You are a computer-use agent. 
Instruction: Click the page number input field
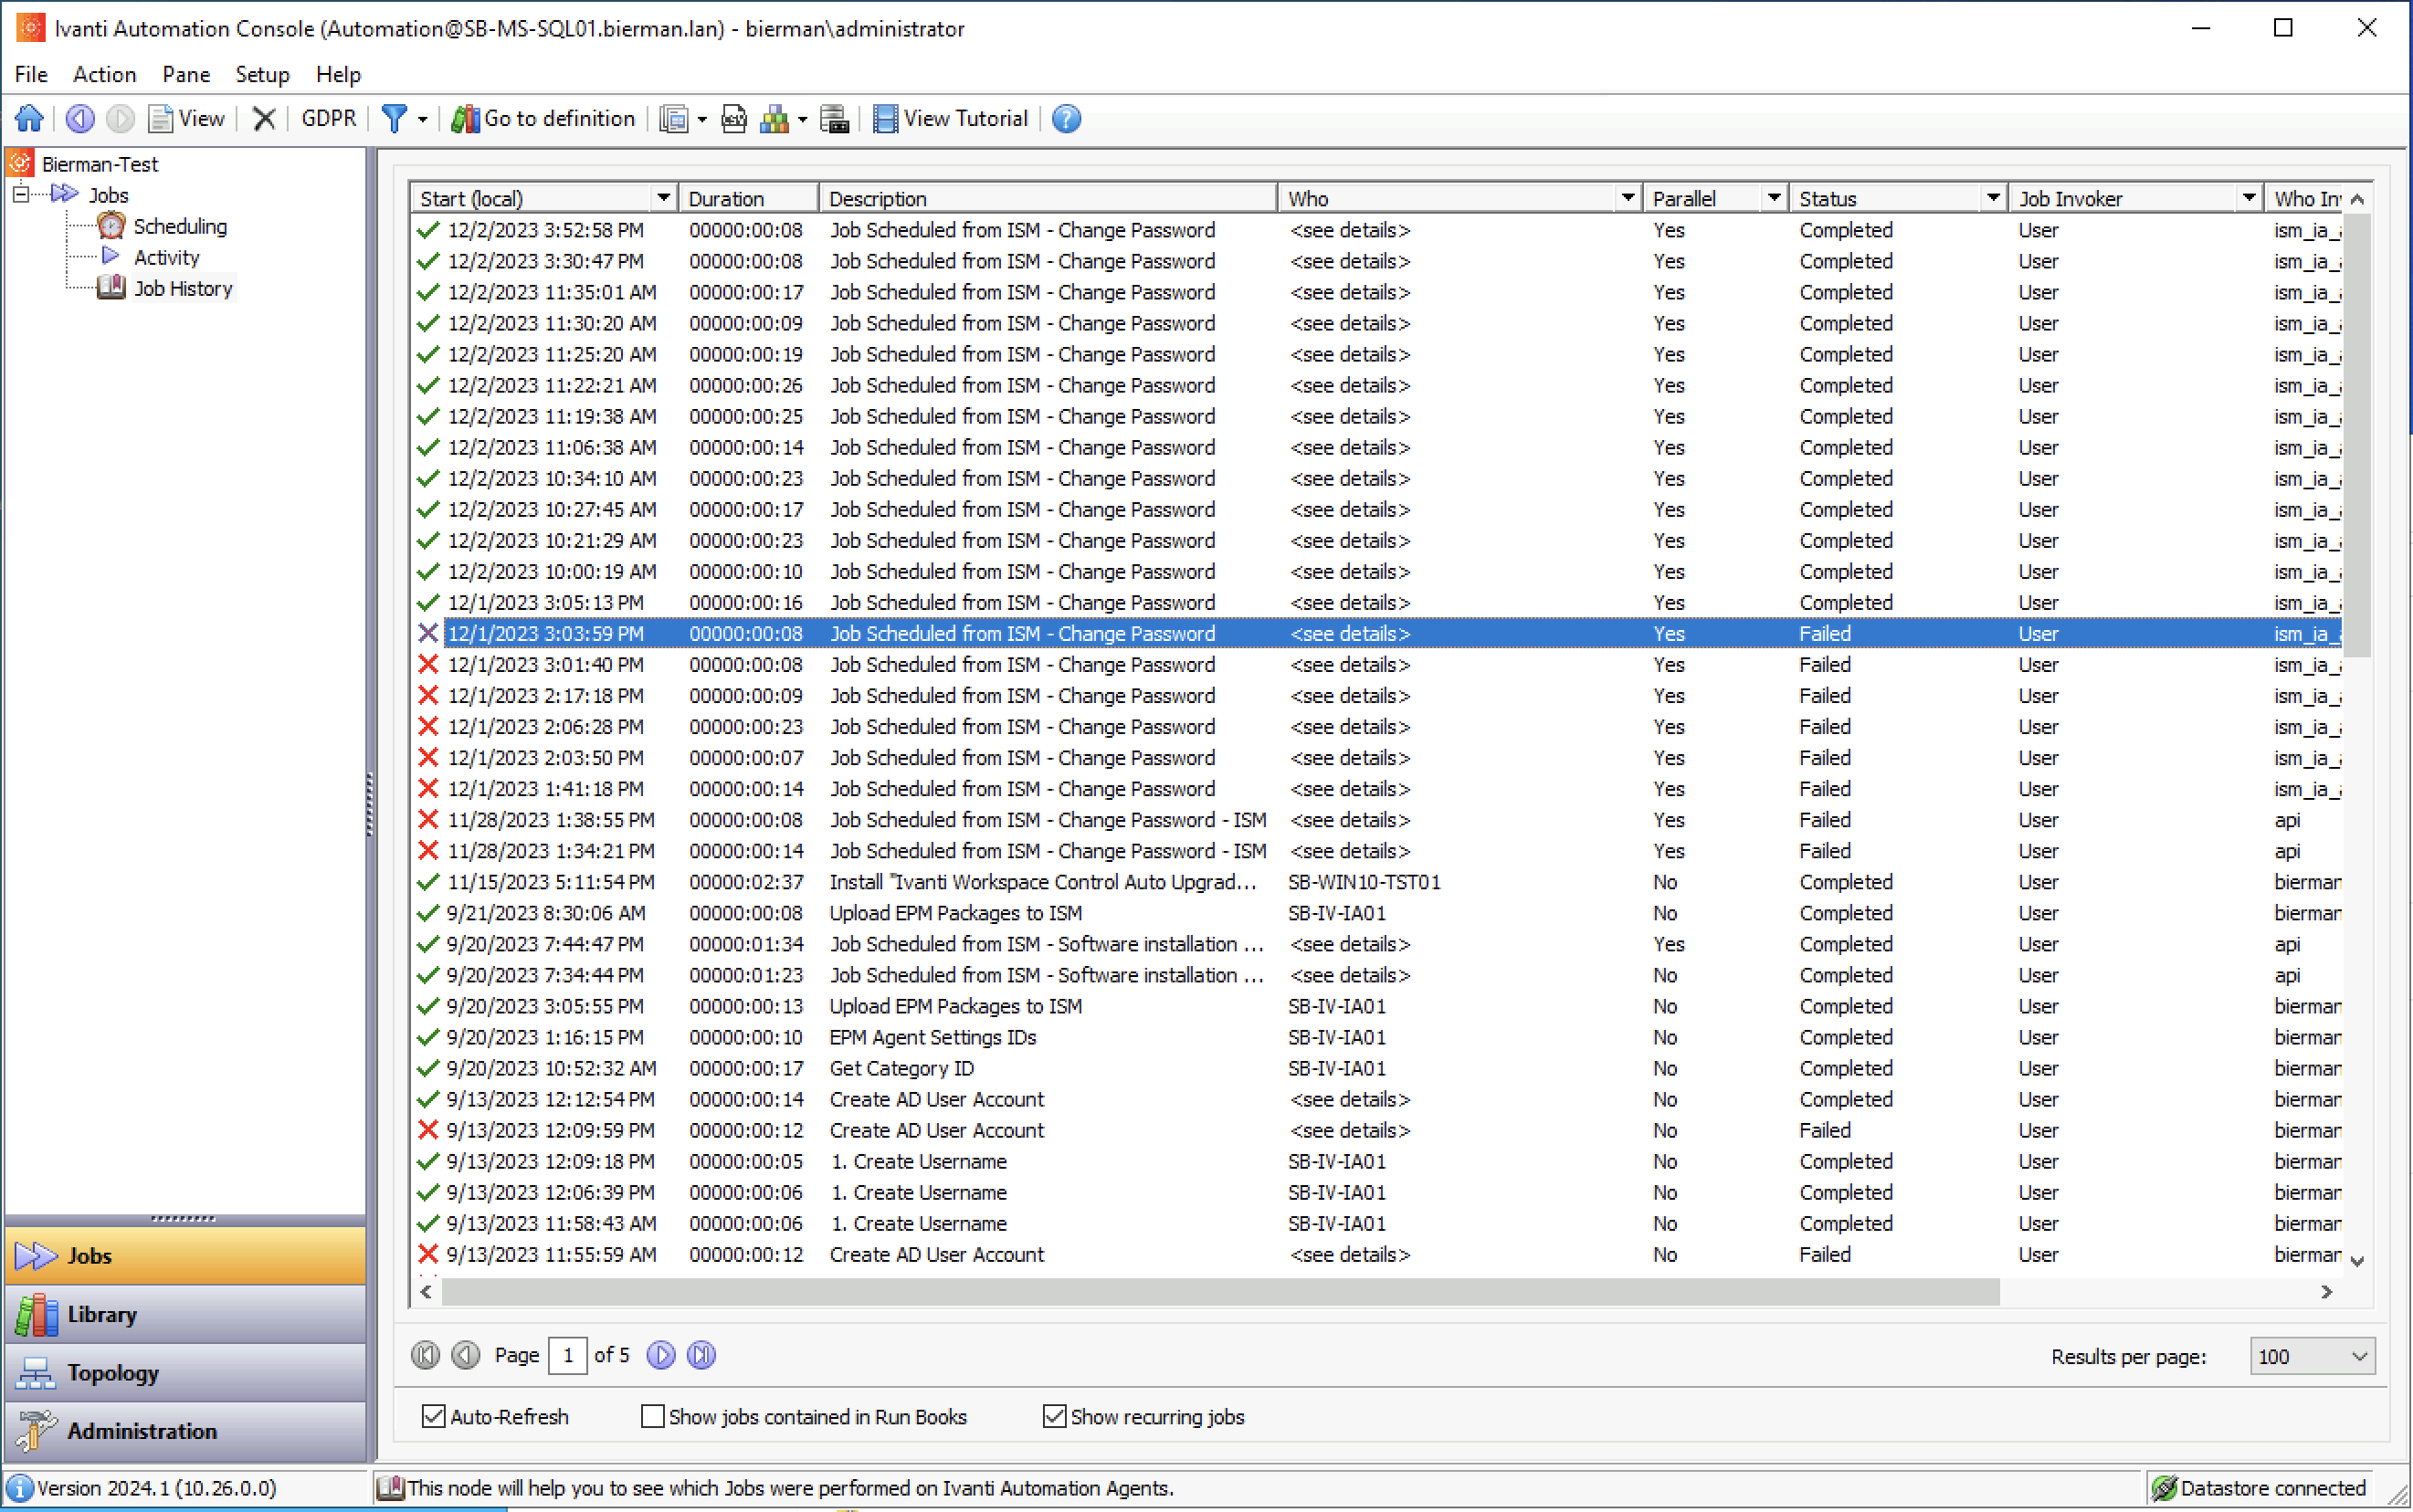coord(568,1356)
